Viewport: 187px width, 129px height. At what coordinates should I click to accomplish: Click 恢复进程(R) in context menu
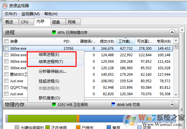(56, 88)
